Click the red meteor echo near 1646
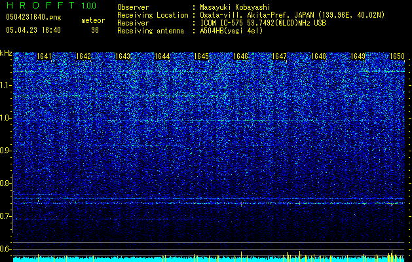 coord(241,204)
